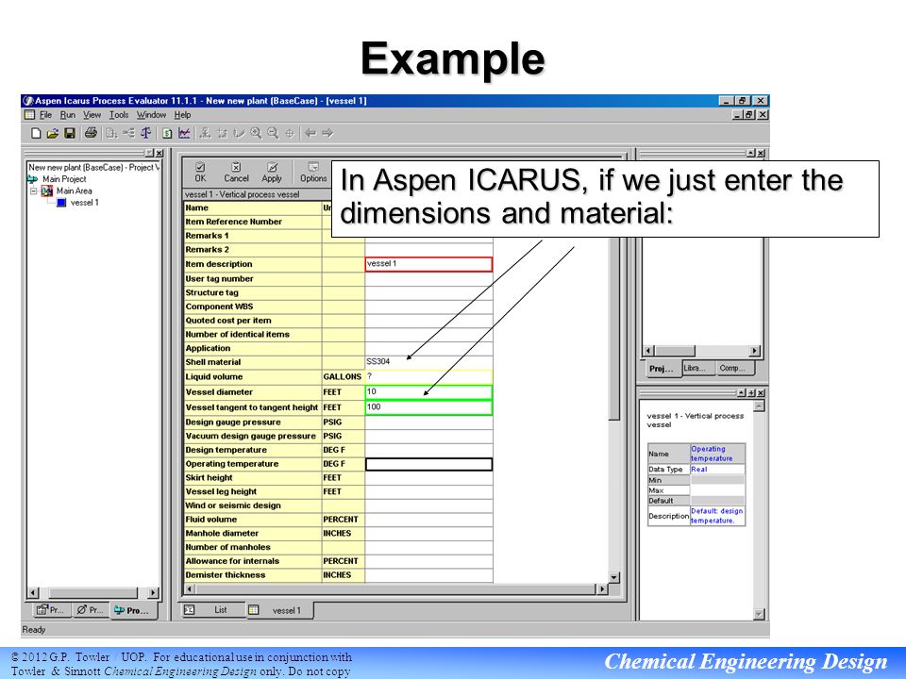Click the Open folder toolbar icon
Image resolution: width=906 pixels, height=679 pixels.
pos(53,133)
